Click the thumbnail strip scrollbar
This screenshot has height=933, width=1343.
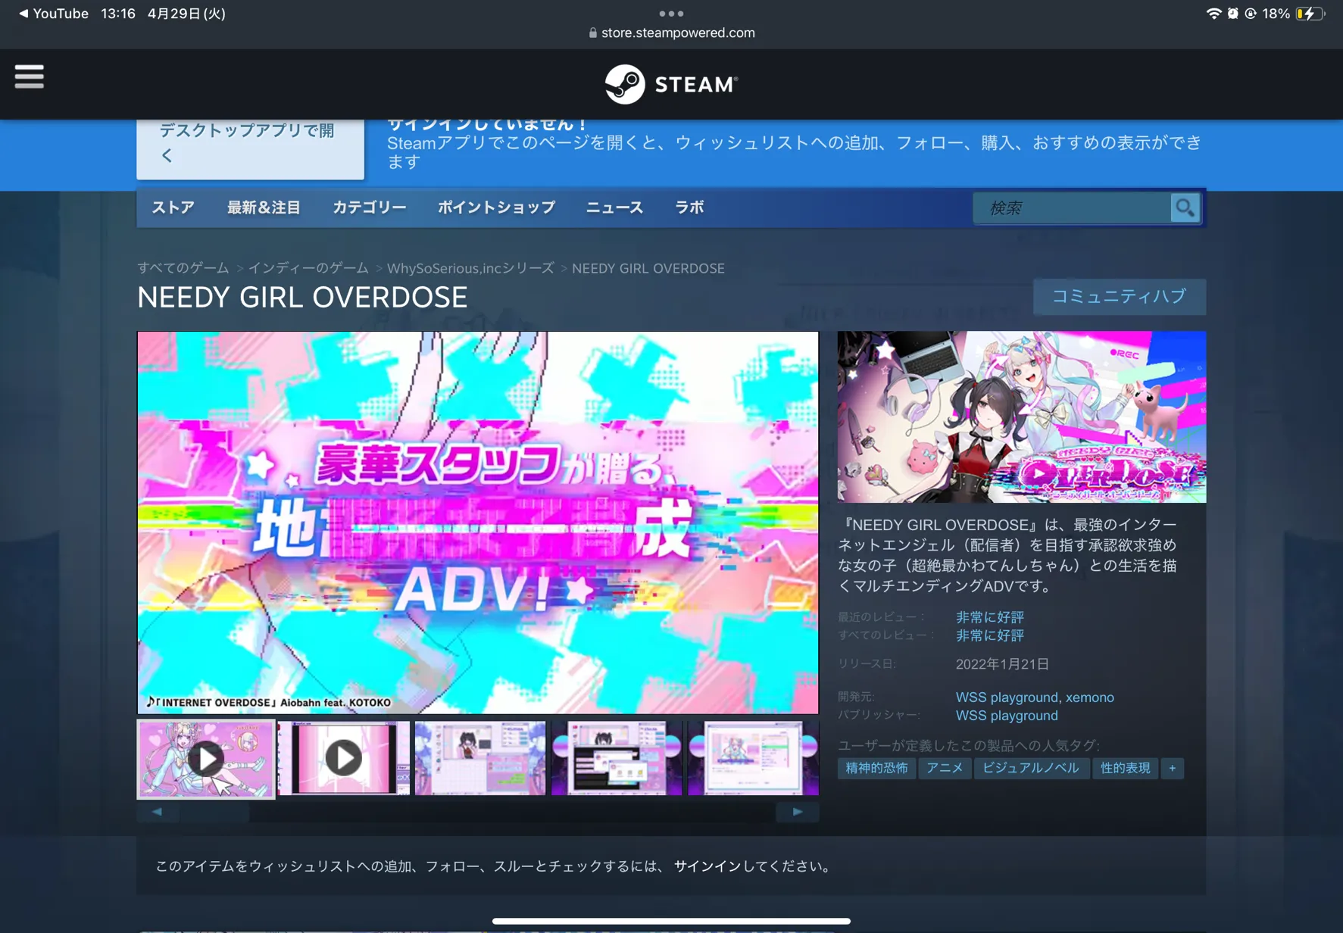click(x=478, y=812)
